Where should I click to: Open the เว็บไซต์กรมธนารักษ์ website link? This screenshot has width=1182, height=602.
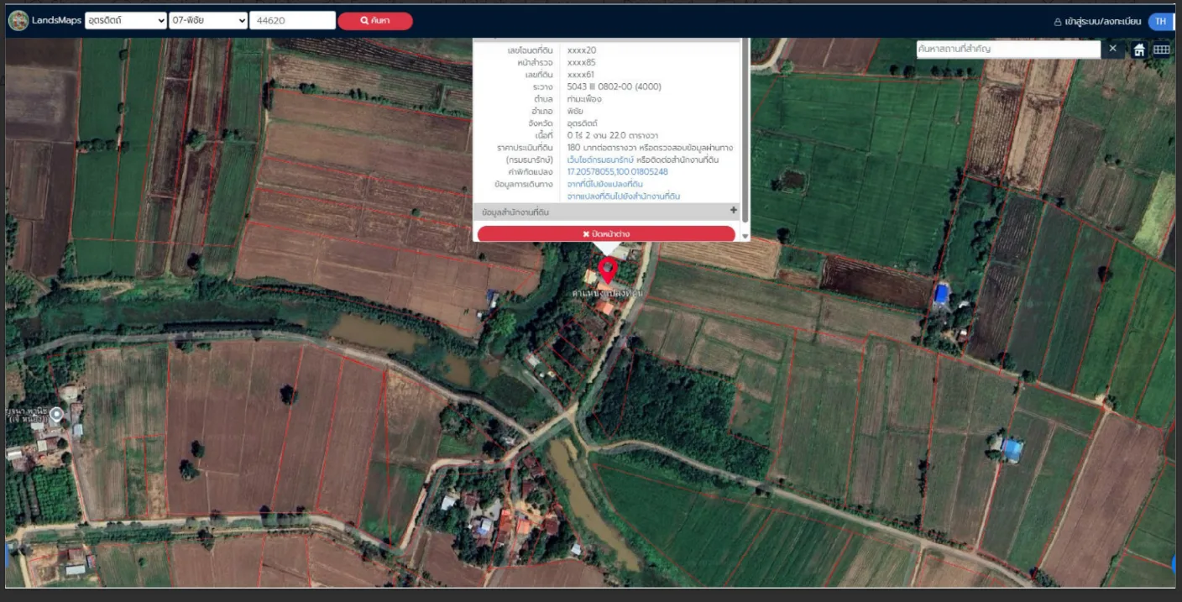600,160
